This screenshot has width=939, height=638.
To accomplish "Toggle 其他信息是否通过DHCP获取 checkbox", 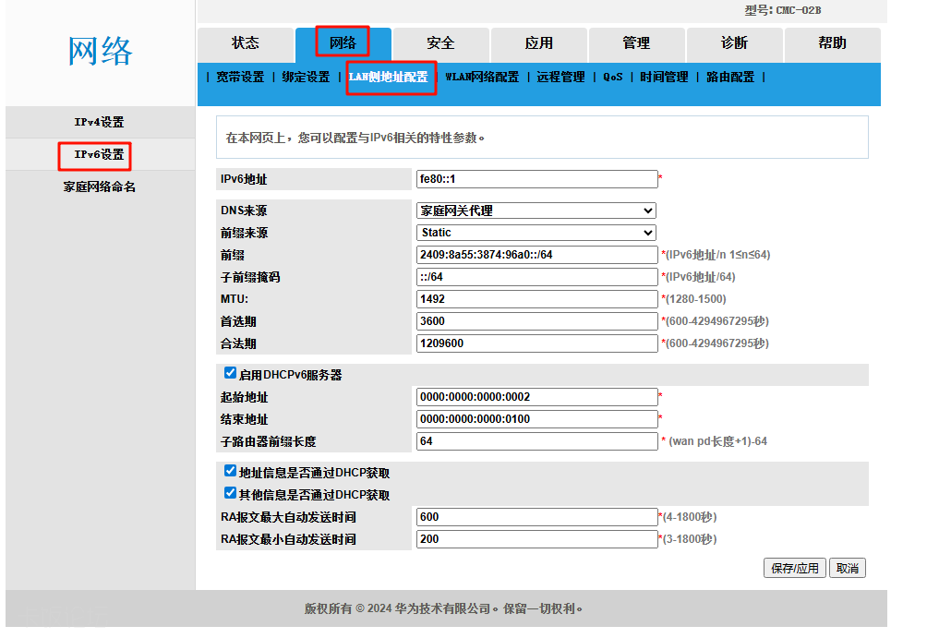I will (x=231, y=493).
